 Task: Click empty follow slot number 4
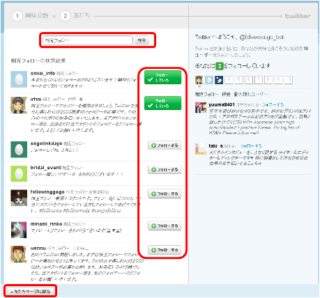coord(229,80)
